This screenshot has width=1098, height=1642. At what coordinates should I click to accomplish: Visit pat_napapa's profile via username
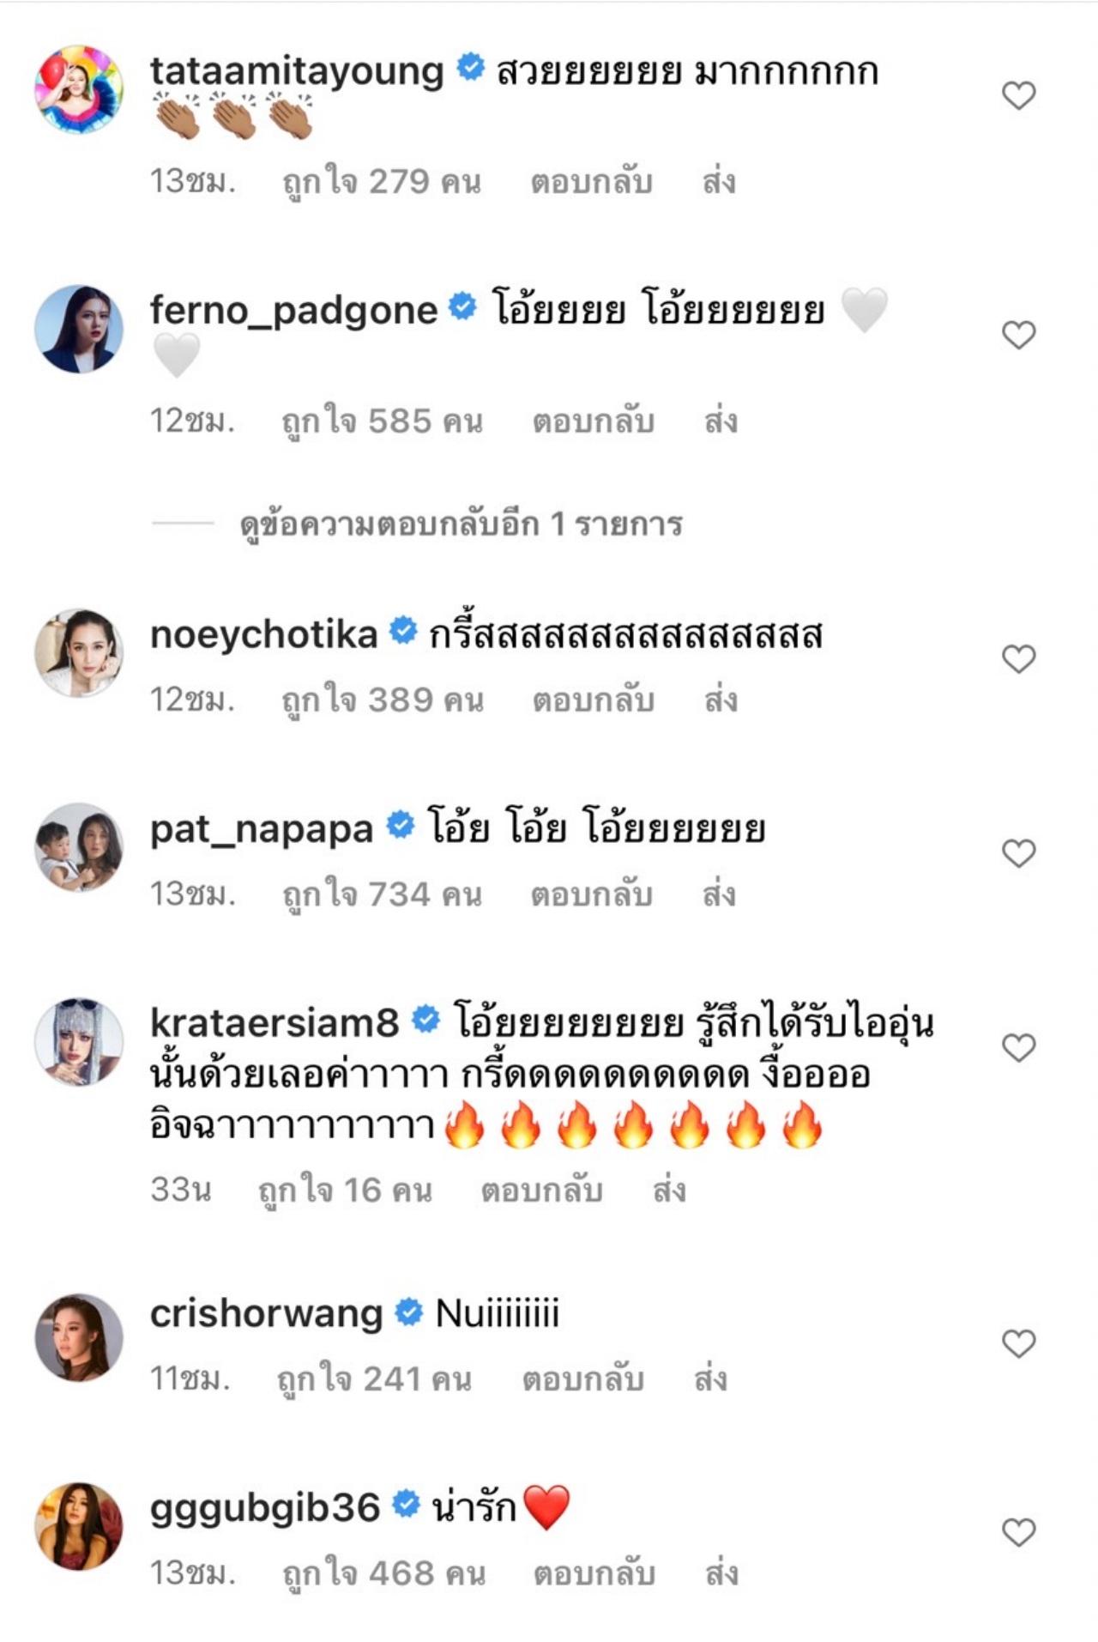click(x=262, y=829)
